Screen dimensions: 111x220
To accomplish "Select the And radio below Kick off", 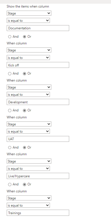I will 10,74.
